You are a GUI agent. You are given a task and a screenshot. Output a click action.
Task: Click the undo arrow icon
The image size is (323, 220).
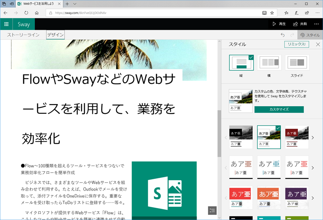click(283, 35)
